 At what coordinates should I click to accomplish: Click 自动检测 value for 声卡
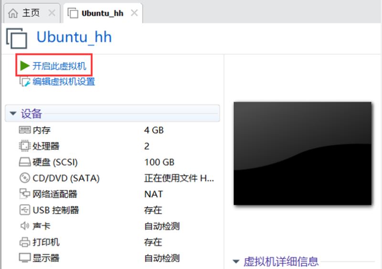162,226
